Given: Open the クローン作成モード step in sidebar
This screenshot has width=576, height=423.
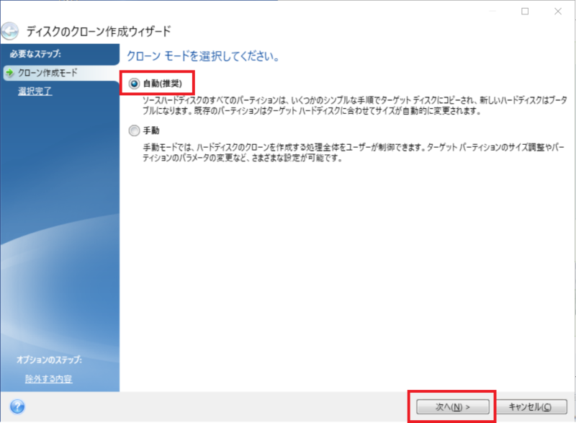Looking at the screenshot, I should point(60,73).
